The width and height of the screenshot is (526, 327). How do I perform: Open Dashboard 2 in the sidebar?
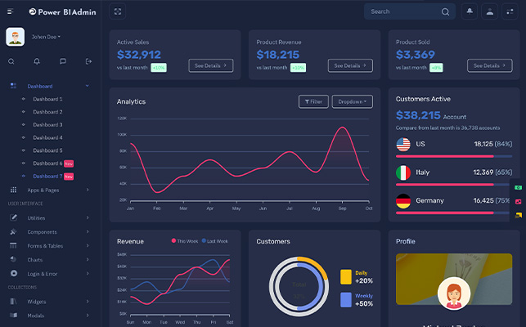tap(47, 112)
